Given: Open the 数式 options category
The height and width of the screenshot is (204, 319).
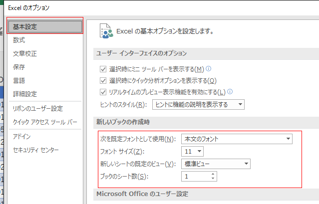Looking at the screenshot, I should pyautogui.click(x=19, y=40).
